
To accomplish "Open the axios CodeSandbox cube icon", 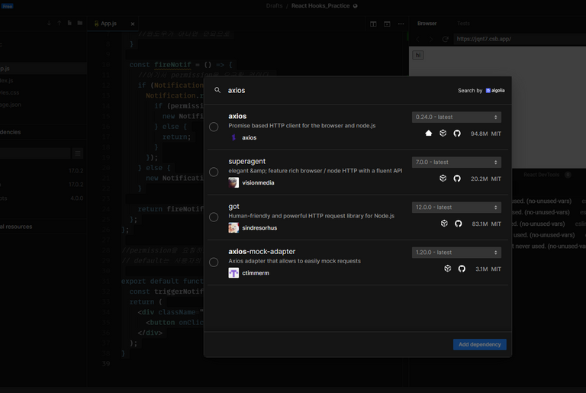I will 443,133.
